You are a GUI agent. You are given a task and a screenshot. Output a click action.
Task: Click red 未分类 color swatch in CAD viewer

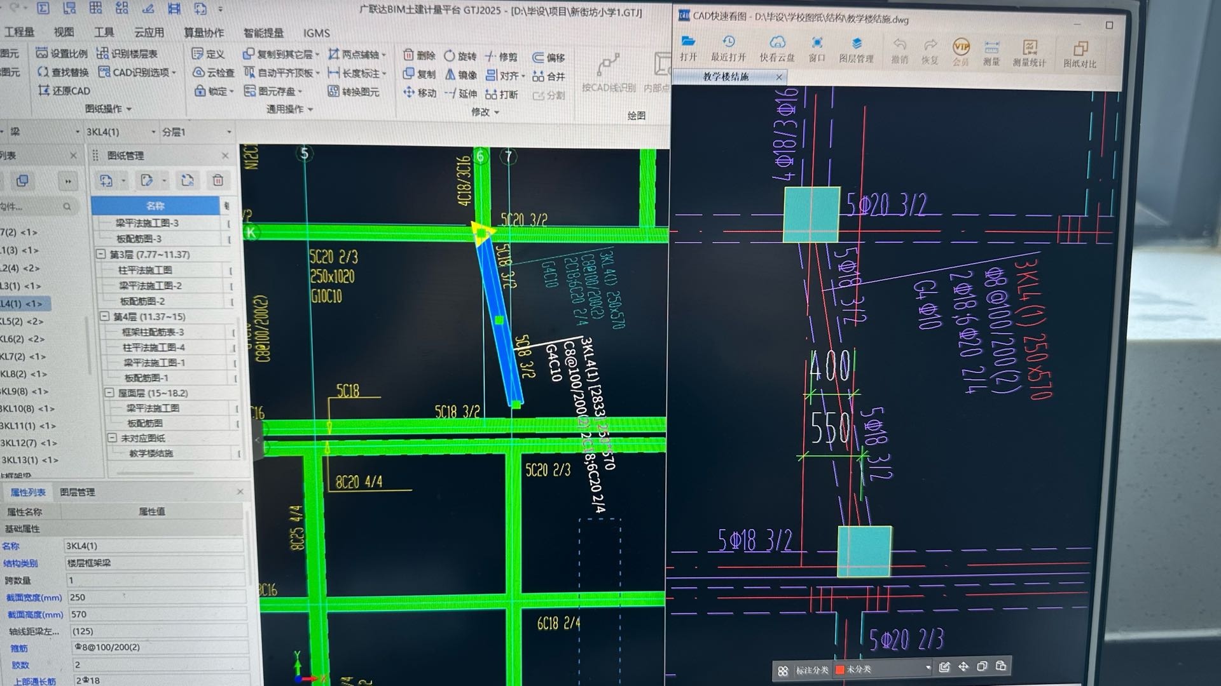click(839, 669)
